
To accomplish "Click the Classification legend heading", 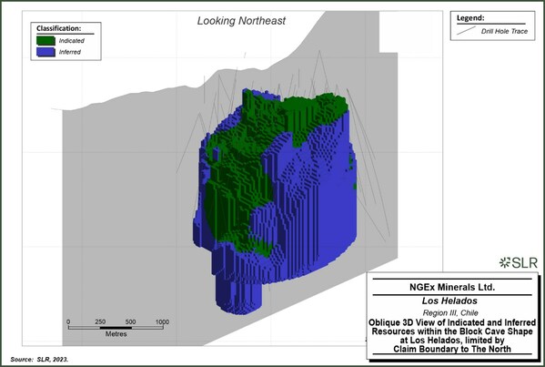I will coord(59,28).
